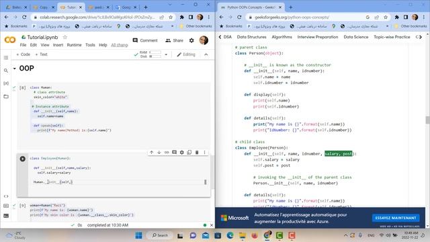Open the Files panel in Colab sidebar
Viewport: 430px width, 242px height.
click(x=6, y=96)
